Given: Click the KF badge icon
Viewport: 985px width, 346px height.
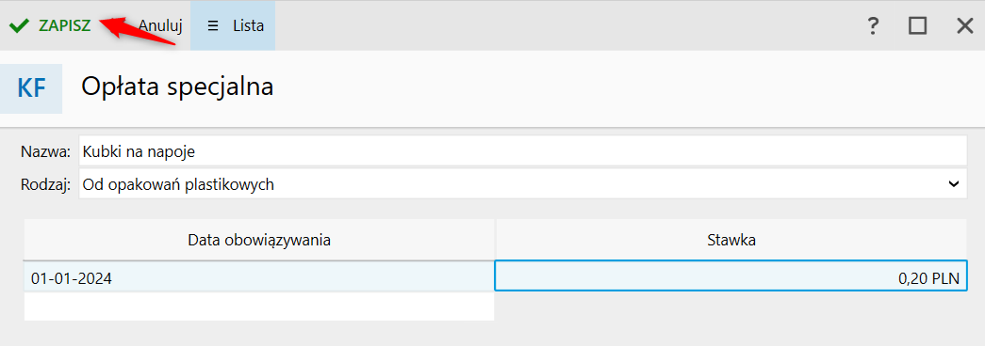Looking at the screenshot, I should click(x=31, y=88).
